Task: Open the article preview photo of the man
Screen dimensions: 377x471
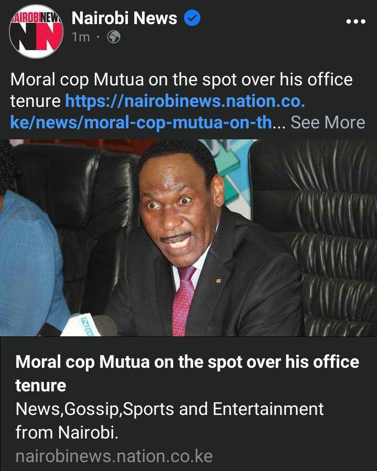Action: pyautogui.click(x=189, y=238)
